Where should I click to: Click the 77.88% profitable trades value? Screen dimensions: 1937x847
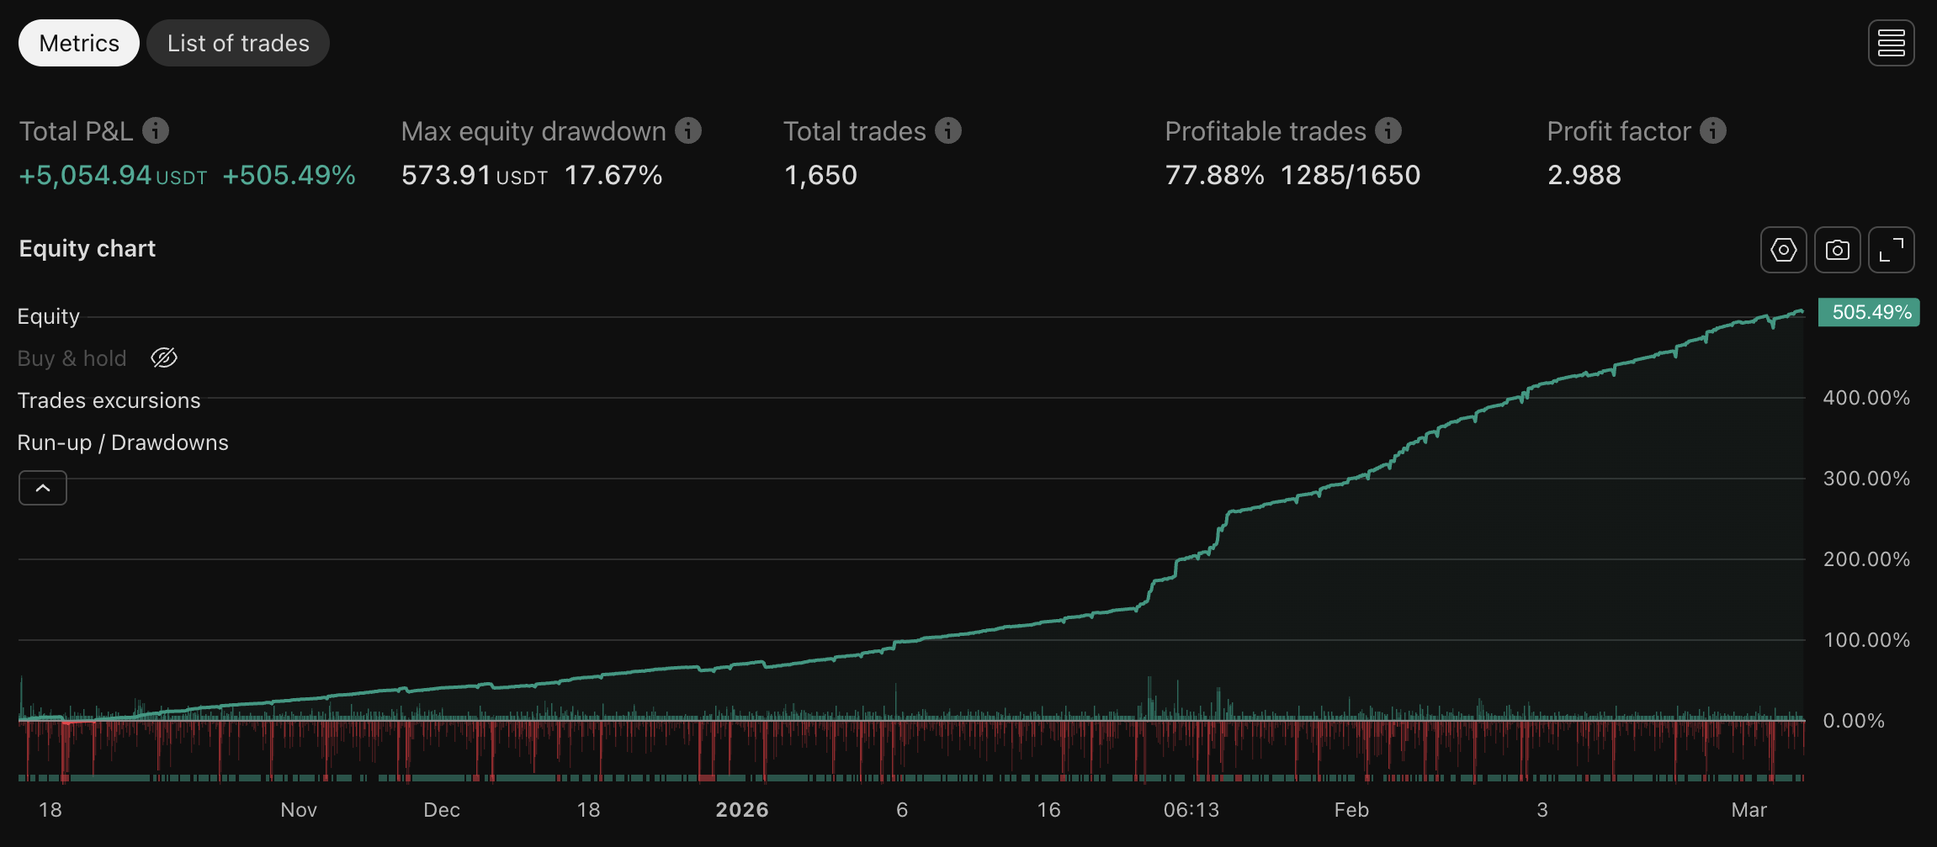click(x=1214, y=175)
